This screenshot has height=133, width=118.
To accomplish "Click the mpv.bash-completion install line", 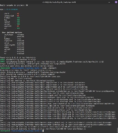I will pos(57,104).
